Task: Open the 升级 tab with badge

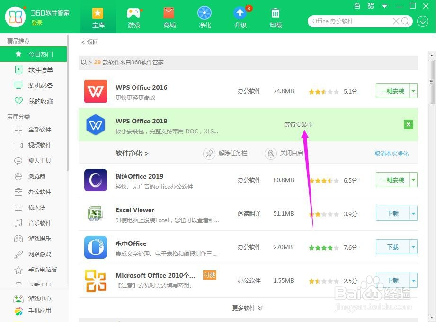Action: 240,17
